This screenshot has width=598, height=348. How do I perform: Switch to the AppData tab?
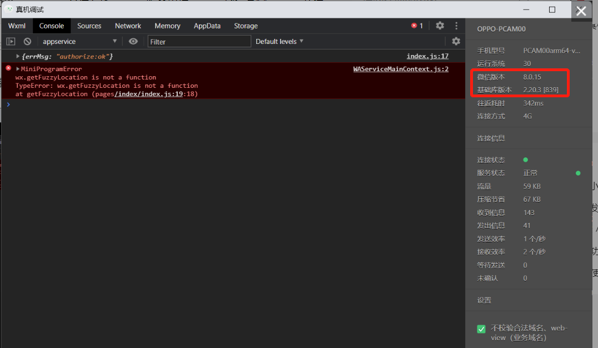207,26
